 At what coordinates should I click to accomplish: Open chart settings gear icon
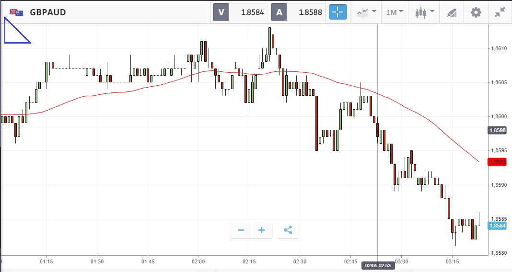click(476, 12)
